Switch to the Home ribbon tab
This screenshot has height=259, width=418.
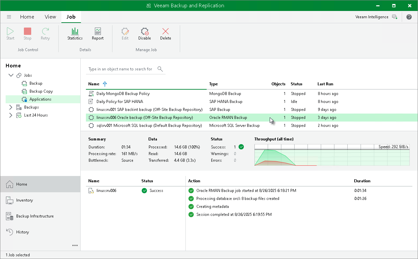coord(27,17)
